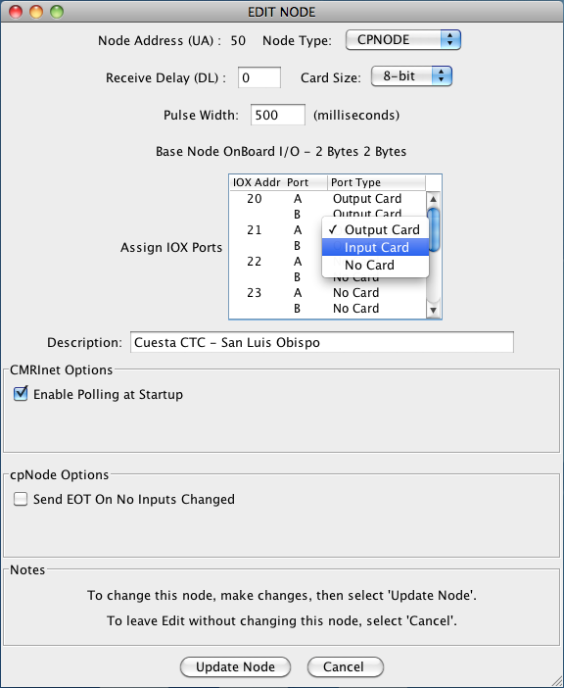Viewport: 564px width, 688px height.
Task: Toggle Enable Polling at Startup checkbox
Action: click(21, 394)
